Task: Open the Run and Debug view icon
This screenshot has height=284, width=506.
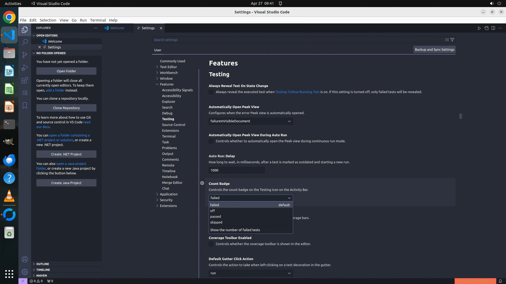Action: [25, 68]
